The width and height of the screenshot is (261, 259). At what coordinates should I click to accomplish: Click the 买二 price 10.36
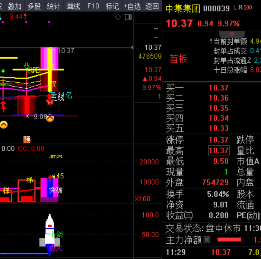point(219,98)
